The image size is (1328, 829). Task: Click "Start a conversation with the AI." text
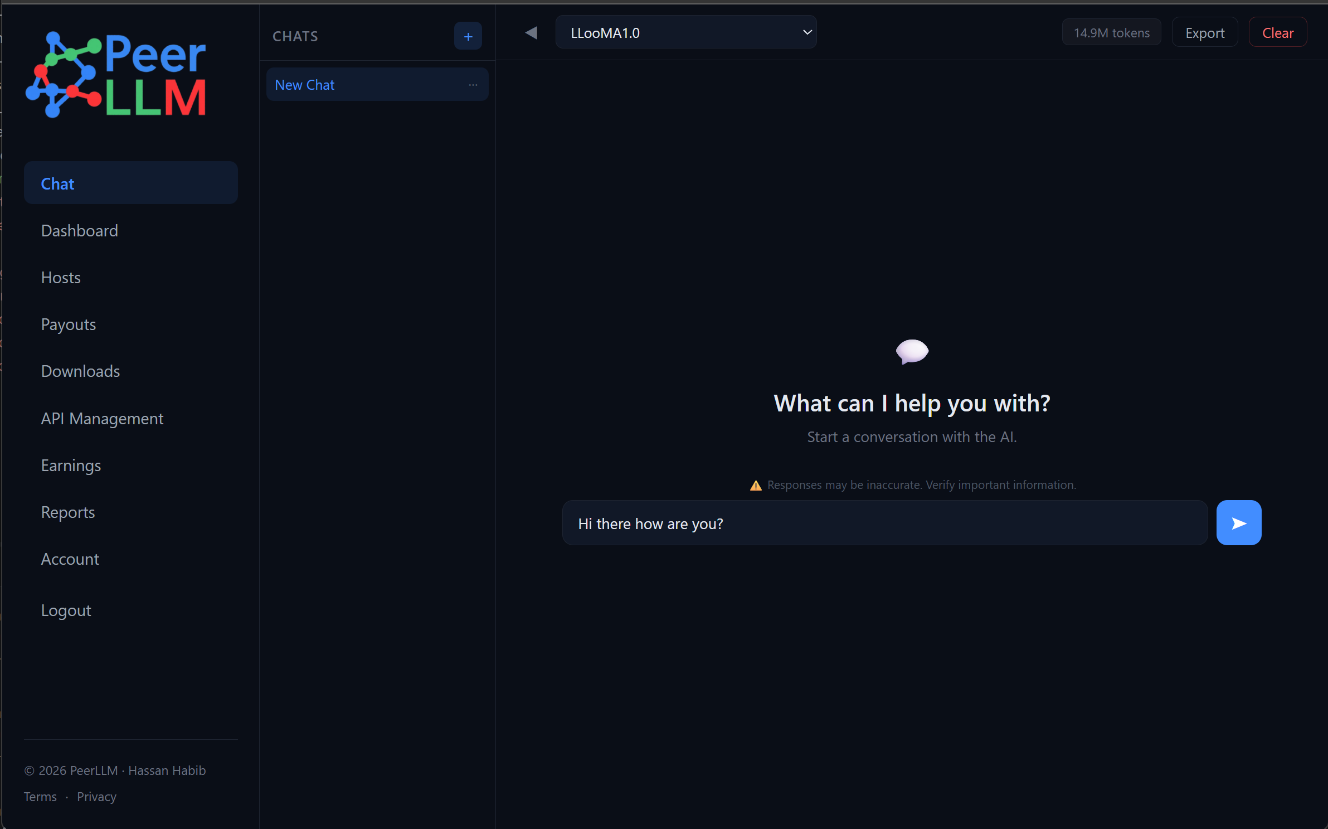912,437
